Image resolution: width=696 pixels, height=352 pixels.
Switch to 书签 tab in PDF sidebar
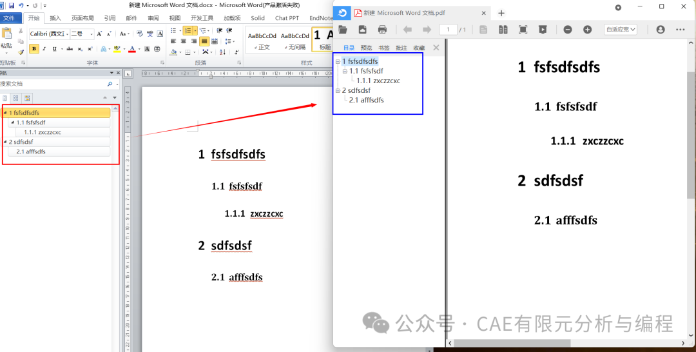pos(384,48)
